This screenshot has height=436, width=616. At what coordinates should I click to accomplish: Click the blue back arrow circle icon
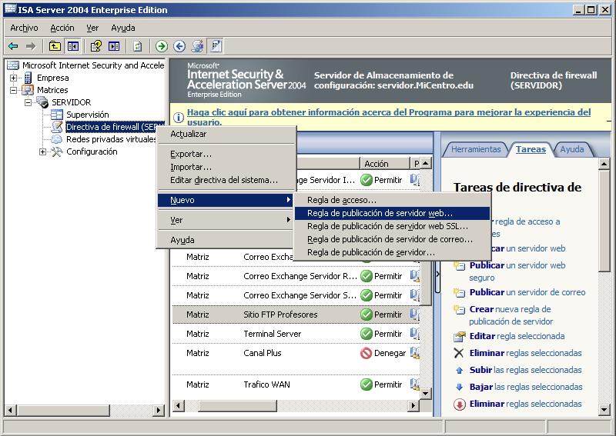tap(179, 46)
